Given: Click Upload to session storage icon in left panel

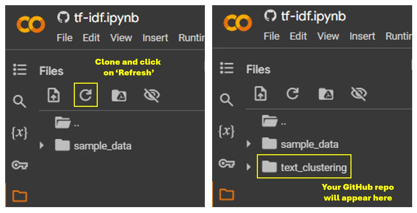Looking at the screenshot, I should pos(54,95).
